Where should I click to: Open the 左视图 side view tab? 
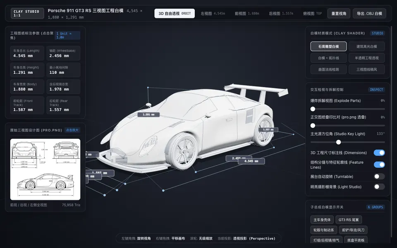pos(213,13)
